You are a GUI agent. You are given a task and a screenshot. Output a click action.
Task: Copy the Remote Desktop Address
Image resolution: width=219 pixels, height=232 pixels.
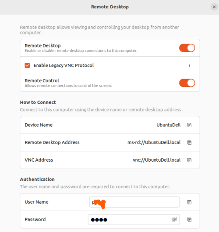(x=189, y=142)
